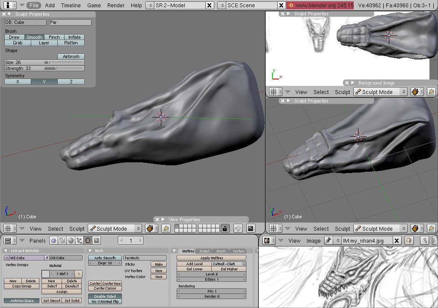Toggle X symmetry

(18, 82)
